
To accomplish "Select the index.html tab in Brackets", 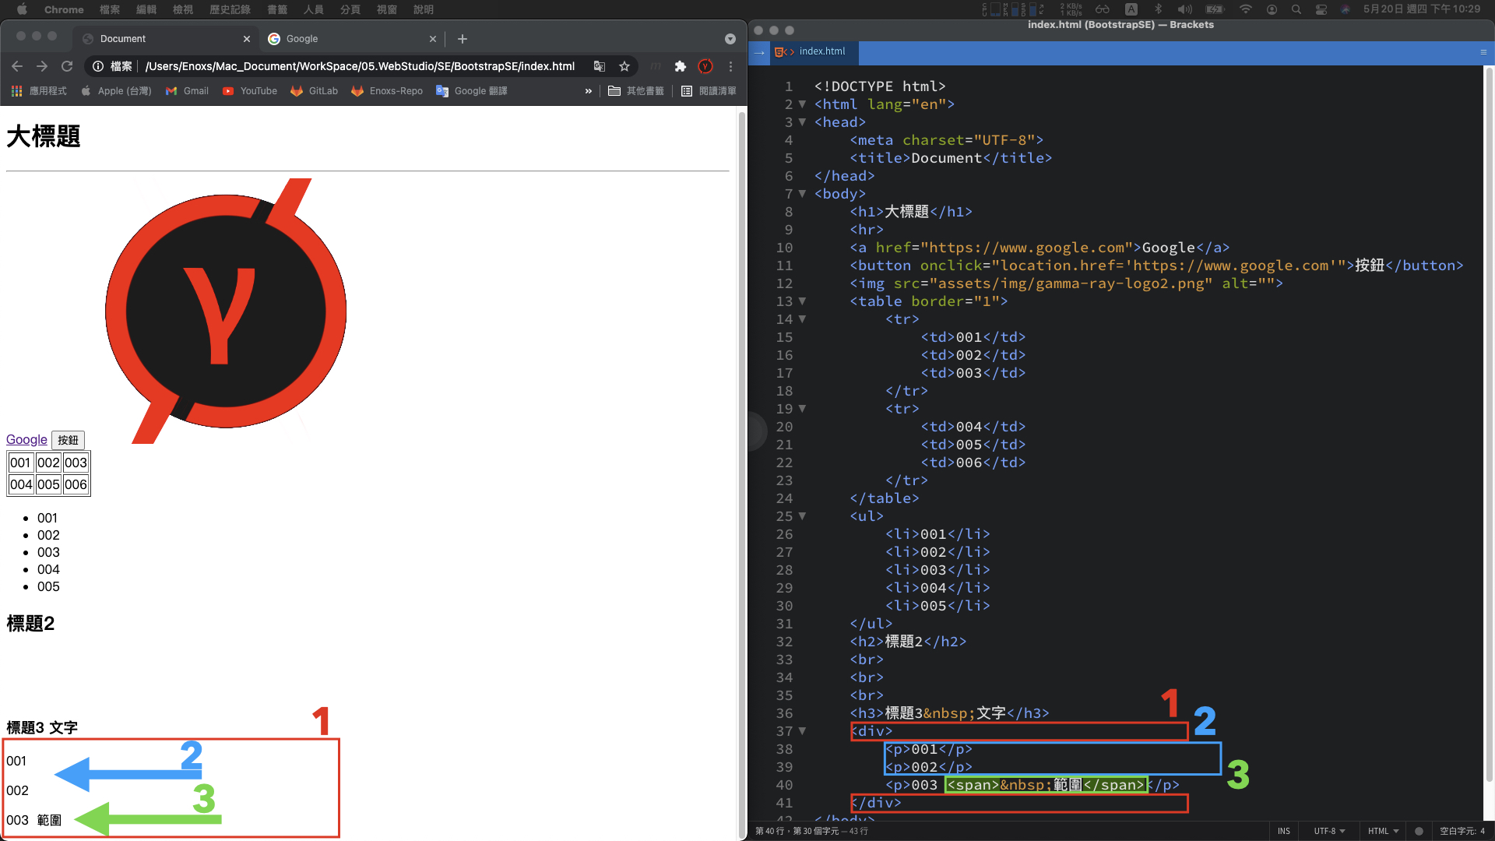I will tap(815, 51).
